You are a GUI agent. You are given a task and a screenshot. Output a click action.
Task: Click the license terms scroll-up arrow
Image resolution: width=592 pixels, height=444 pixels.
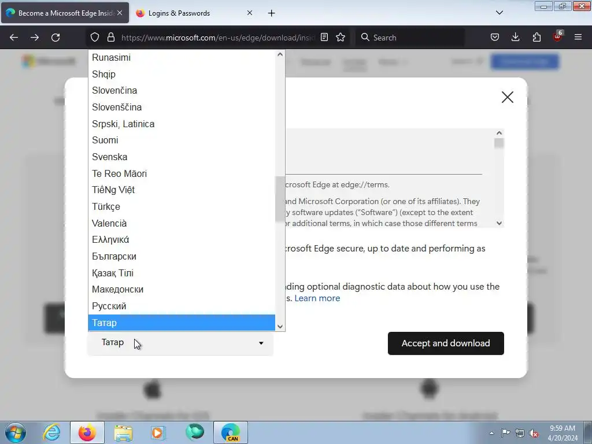point(499,133)
